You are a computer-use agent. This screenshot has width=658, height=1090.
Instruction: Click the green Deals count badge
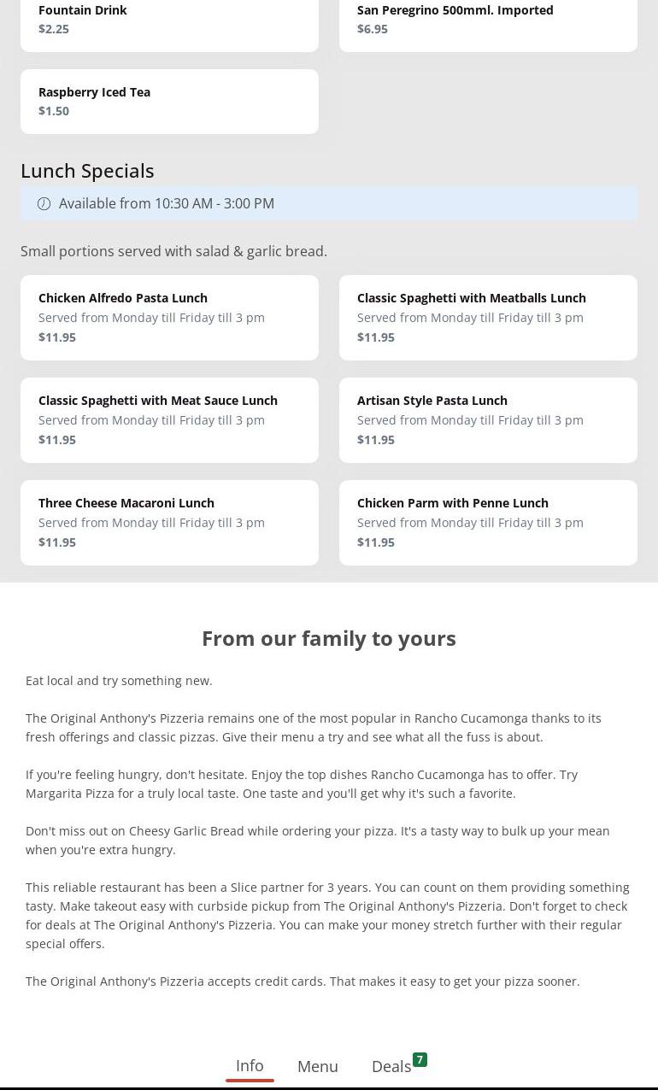420,1060
